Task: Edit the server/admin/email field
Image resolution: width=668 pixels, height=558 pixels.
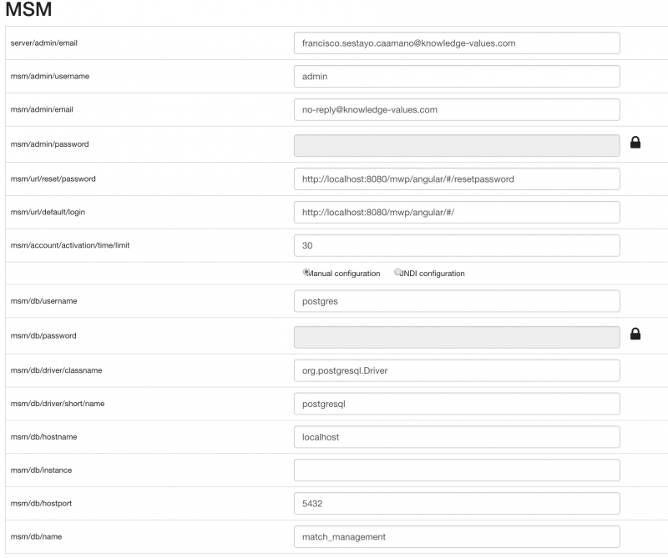Action: [x=457, y=43]
